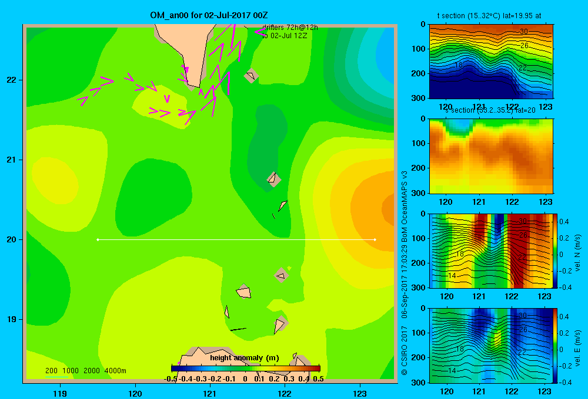Click the '0.5' end label of height anomaly scale

click(x=318, y=379)
